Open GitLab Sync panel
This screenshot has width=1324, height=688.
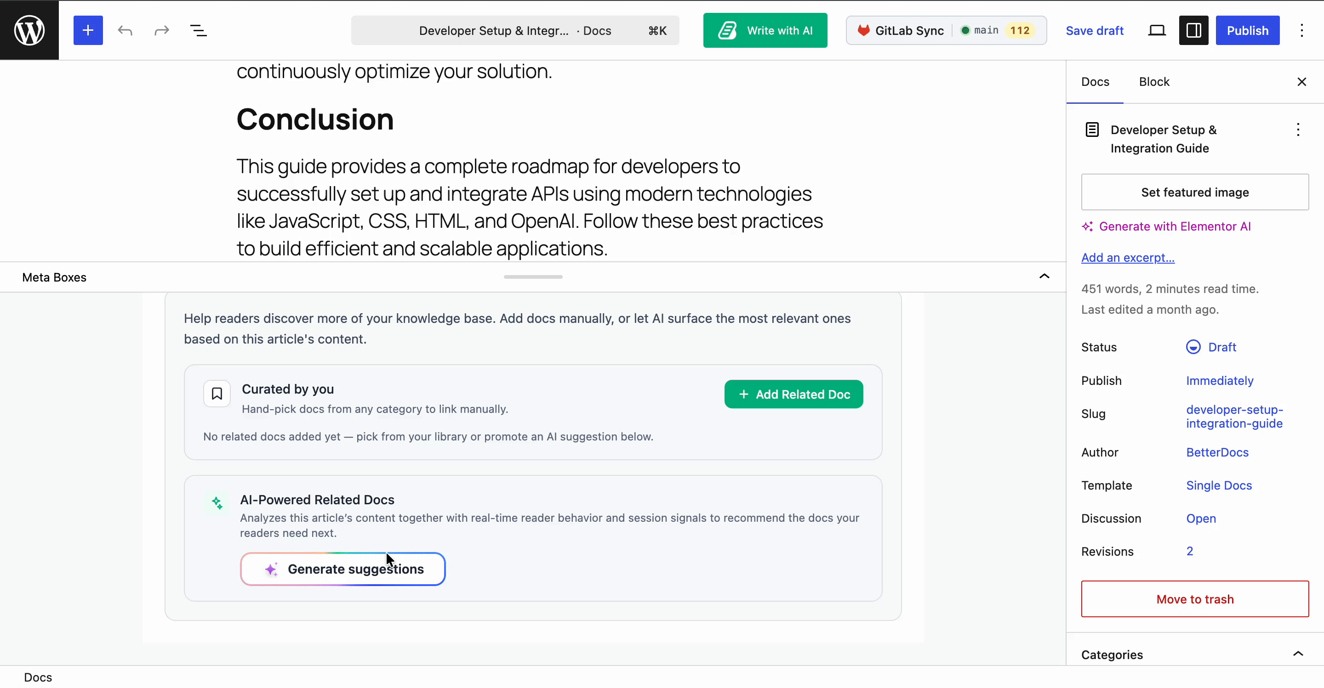[x=946, y=30]
